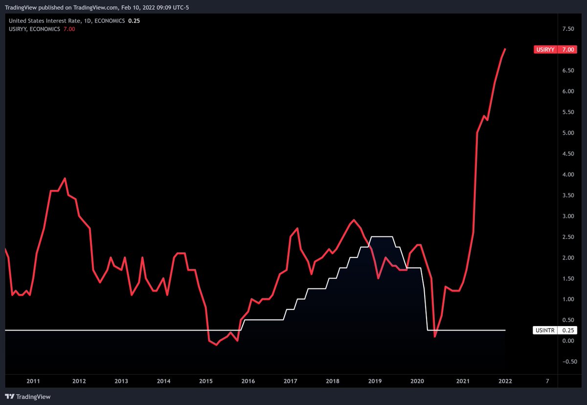Click the 2021 label on the time axis
This screenshot has height=405, width=587.
463,381
